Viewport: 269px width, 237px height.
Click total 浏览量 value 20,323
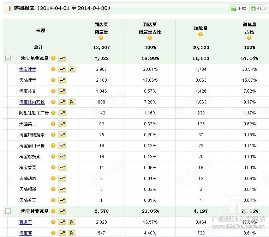tap(201, 48)
